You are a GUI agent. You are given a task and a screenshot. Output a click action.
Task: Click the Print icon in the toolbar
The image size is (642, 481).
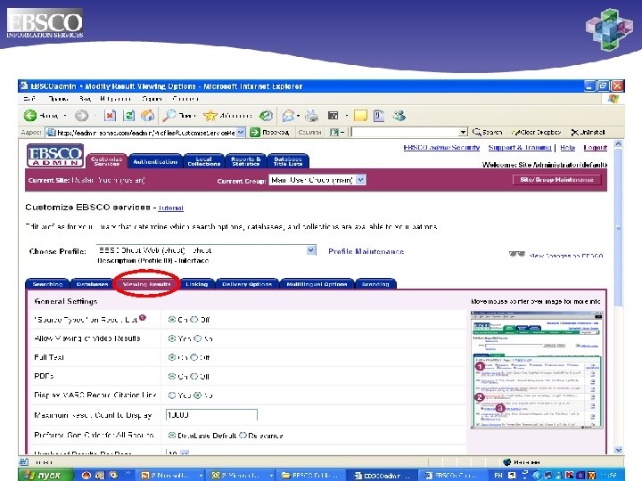click(x=312, y=116)
